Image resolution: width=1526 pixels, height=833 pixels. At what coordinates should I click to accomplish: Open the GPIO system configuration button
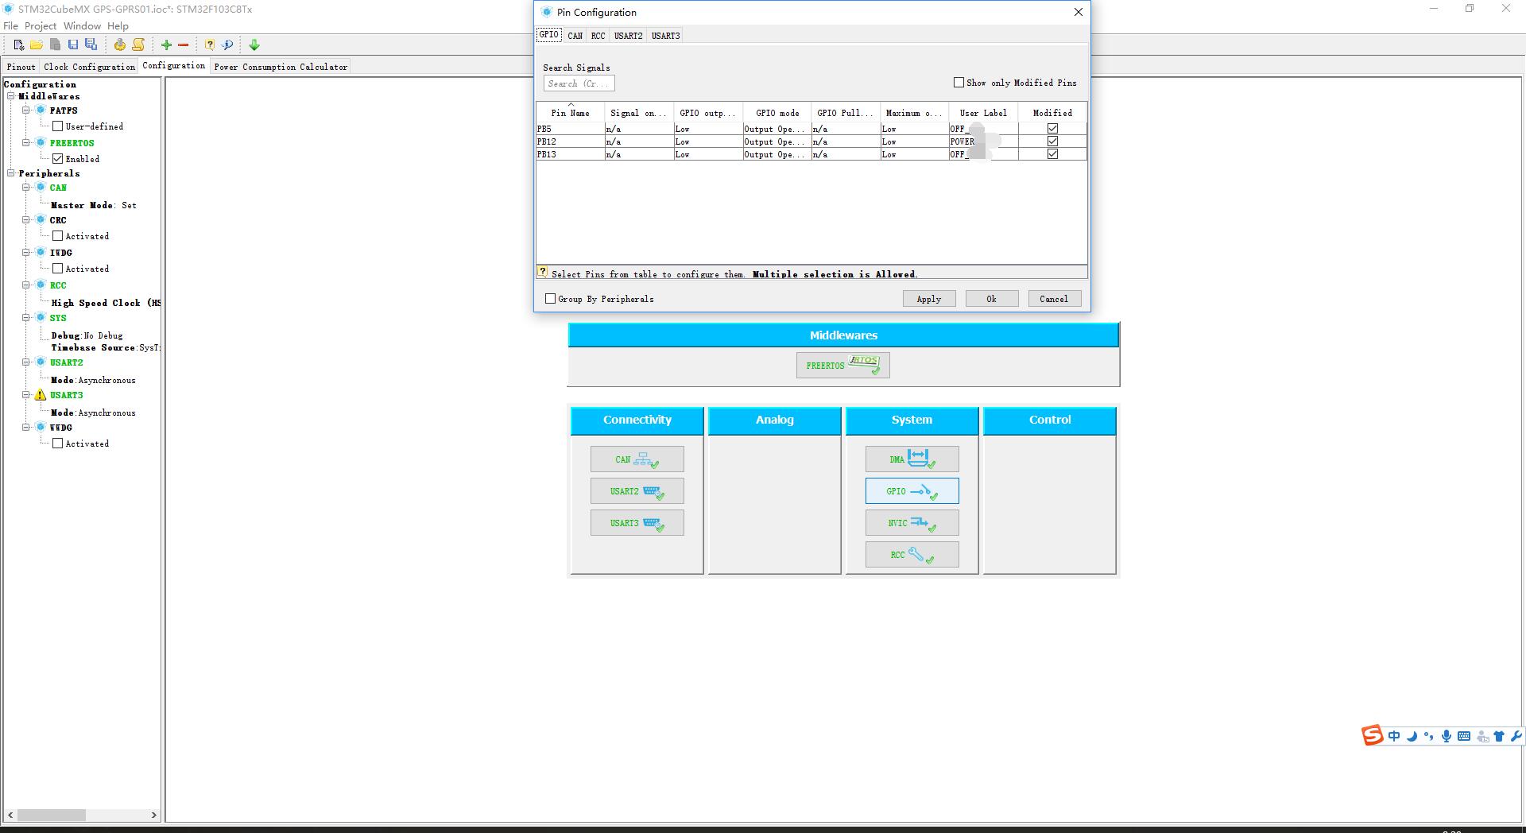(912, 491)
